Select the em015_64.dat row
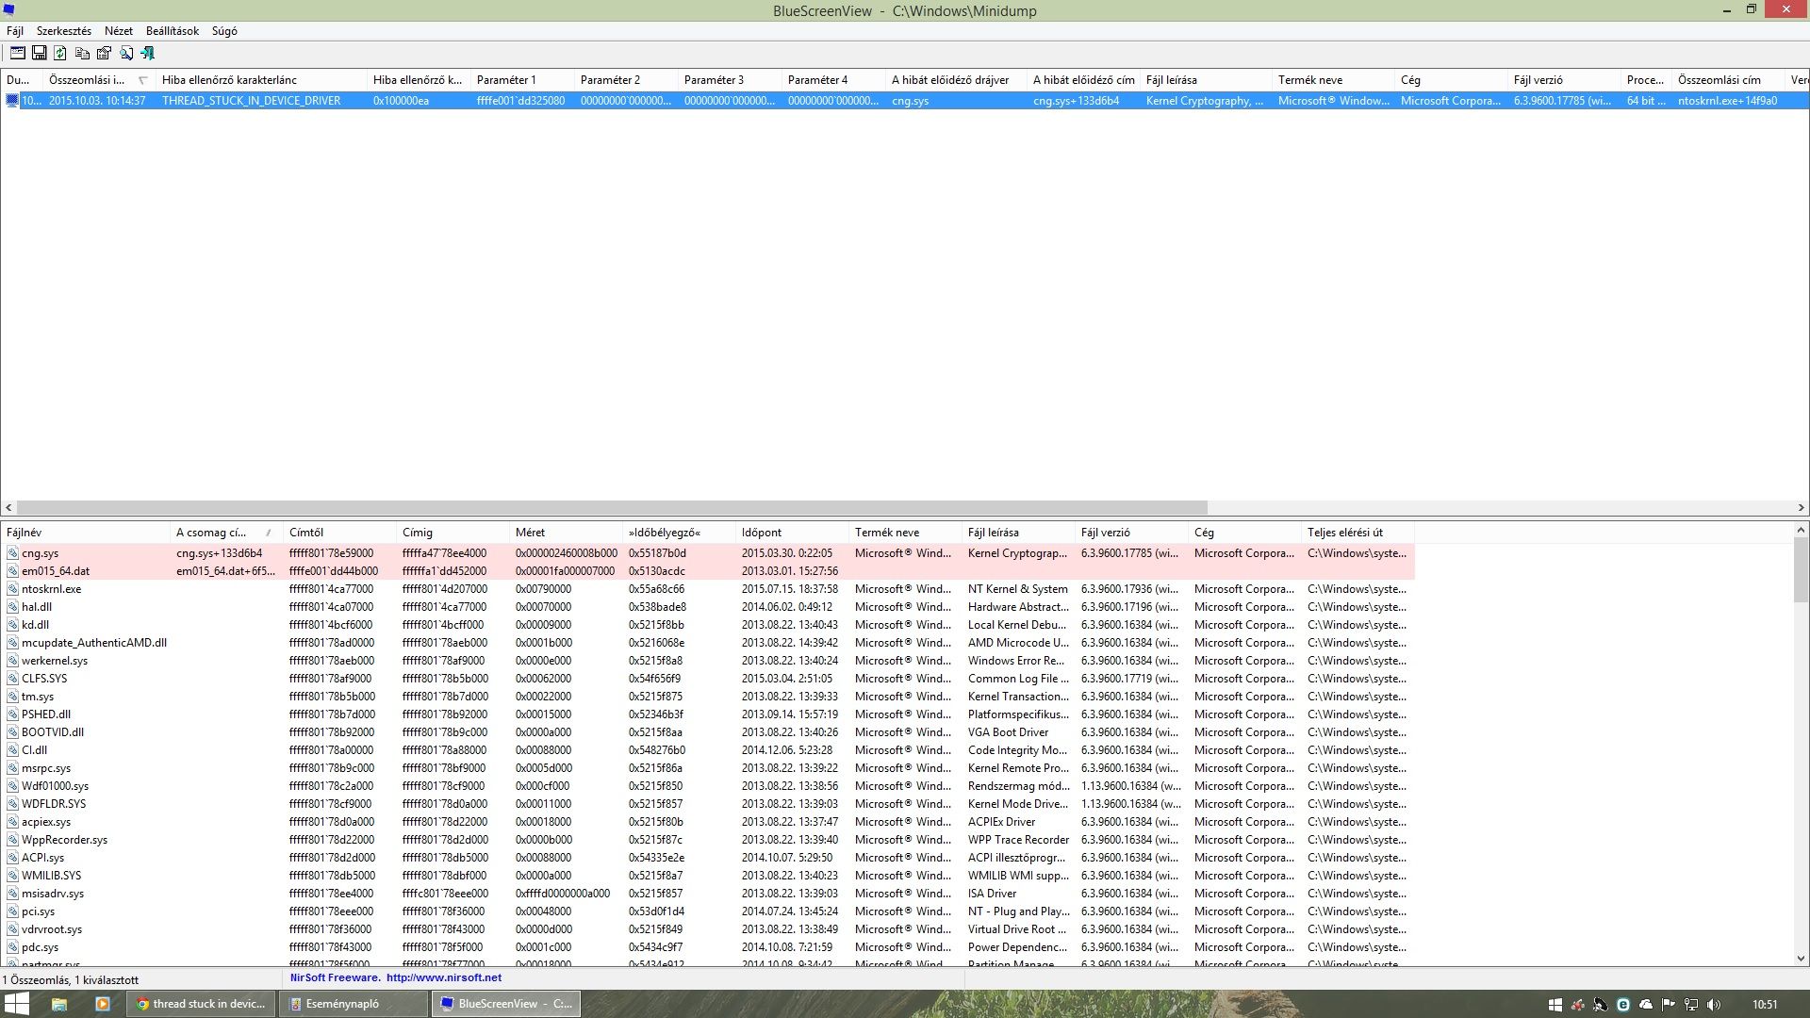Screen dimensions: 1810x1018 click(x=708, y=571)
